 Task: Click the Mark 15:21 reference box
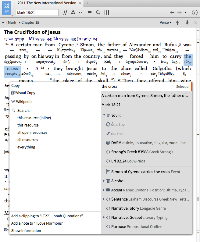click(37, 12)
